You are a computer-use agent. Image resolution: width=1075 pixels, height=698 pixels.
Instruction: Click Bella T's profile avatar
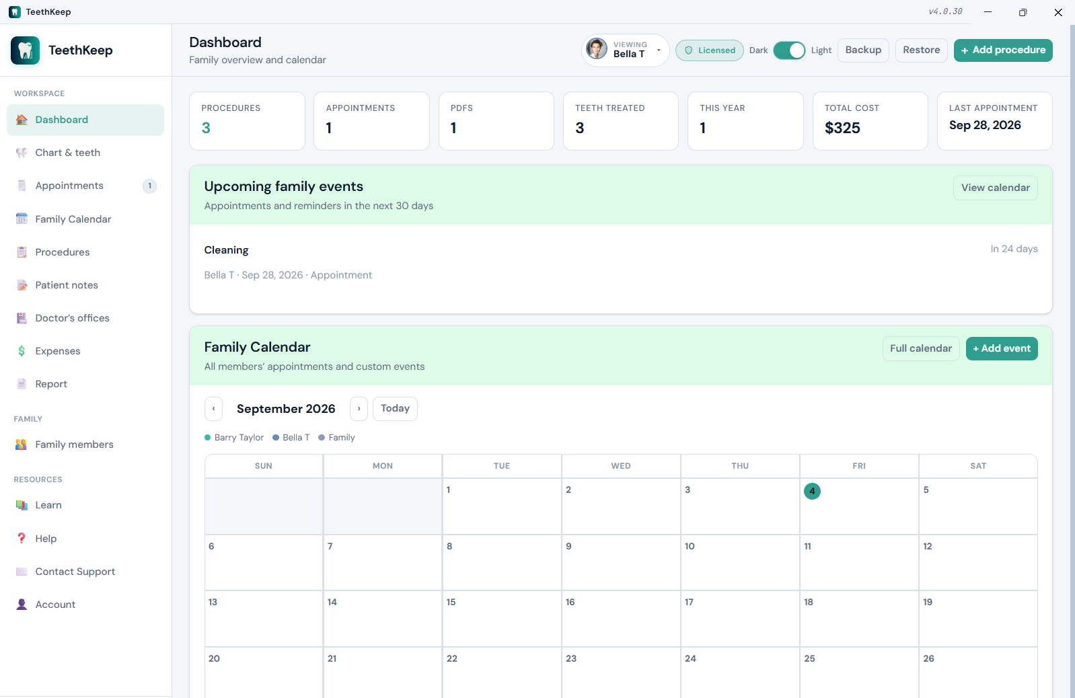pyautogui.click(x=597, y=48)
